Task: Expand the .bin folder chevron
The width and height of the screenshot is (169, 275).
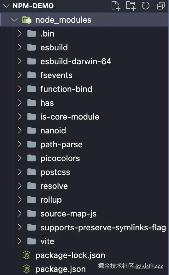Action: [x=20, y=33]
